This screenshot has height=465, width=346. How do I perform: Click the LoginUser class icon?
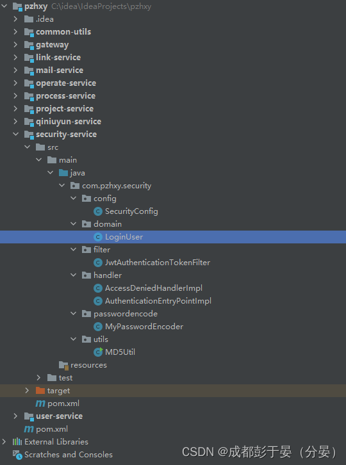(98, 236)
